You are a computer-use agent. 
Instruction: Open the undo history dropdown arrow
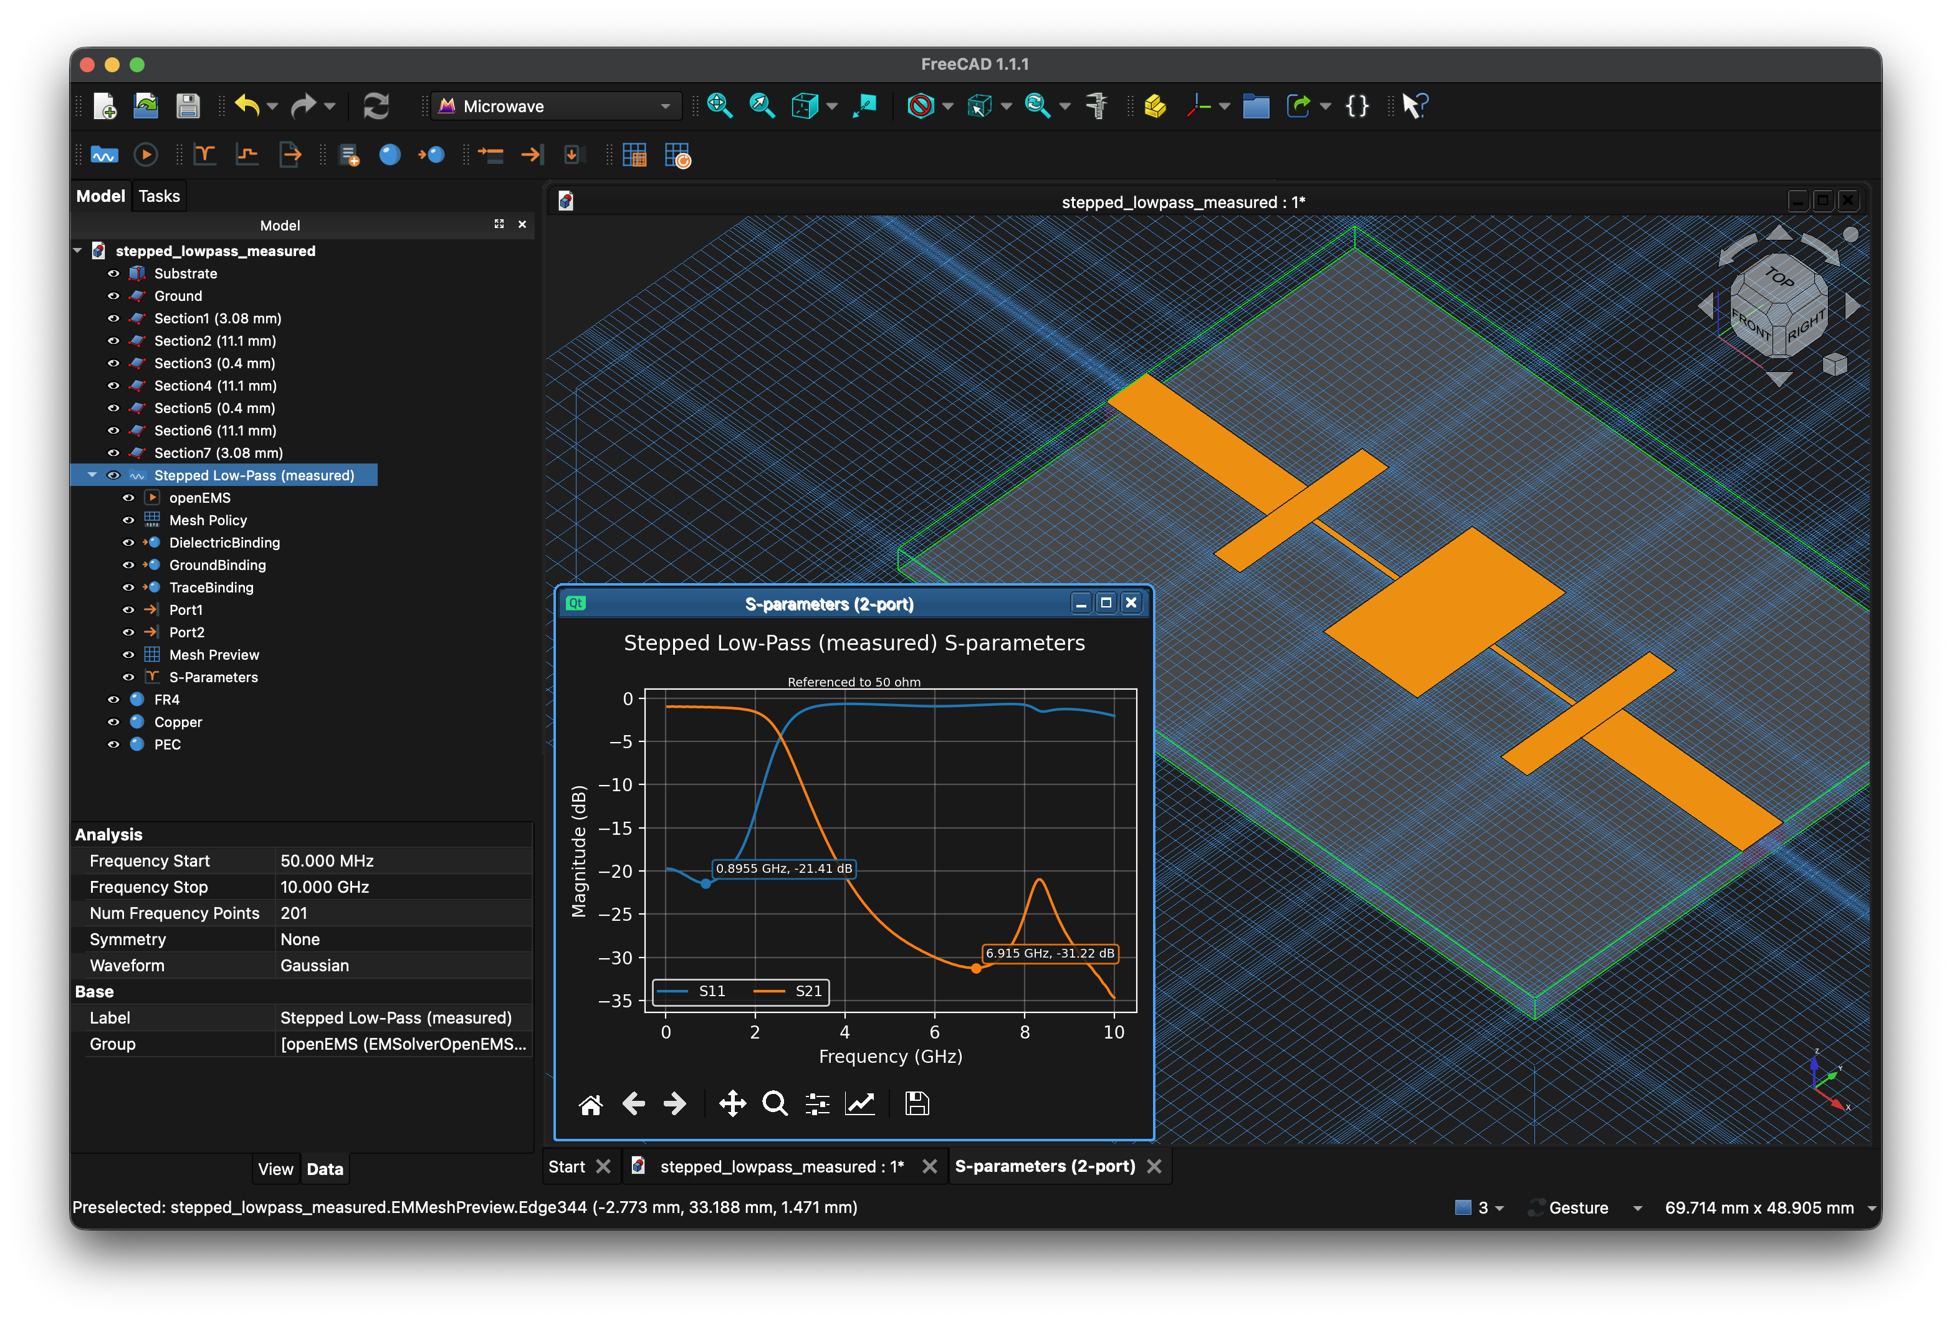coord(272,107)
